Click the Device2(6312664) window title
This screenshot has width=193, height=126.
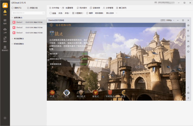point(56,20)
